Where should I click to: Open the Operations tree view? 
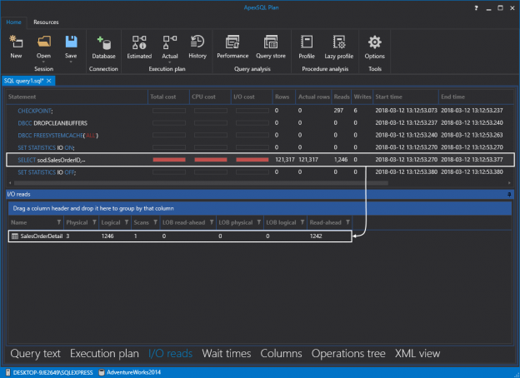(x=348, y=354)
